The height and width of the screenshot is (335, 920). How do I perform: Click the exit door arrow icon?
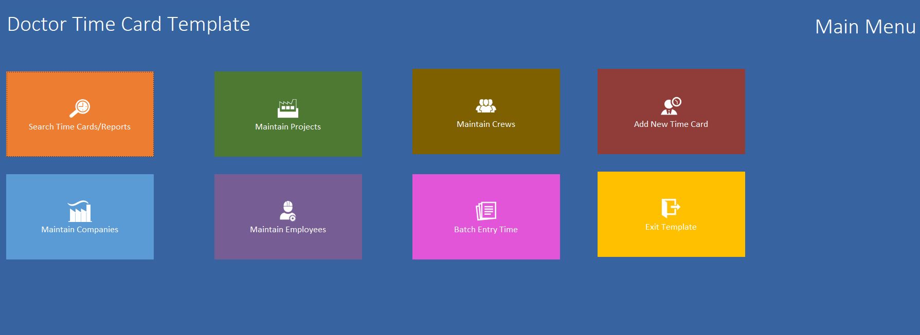click(x=671, y=208)
